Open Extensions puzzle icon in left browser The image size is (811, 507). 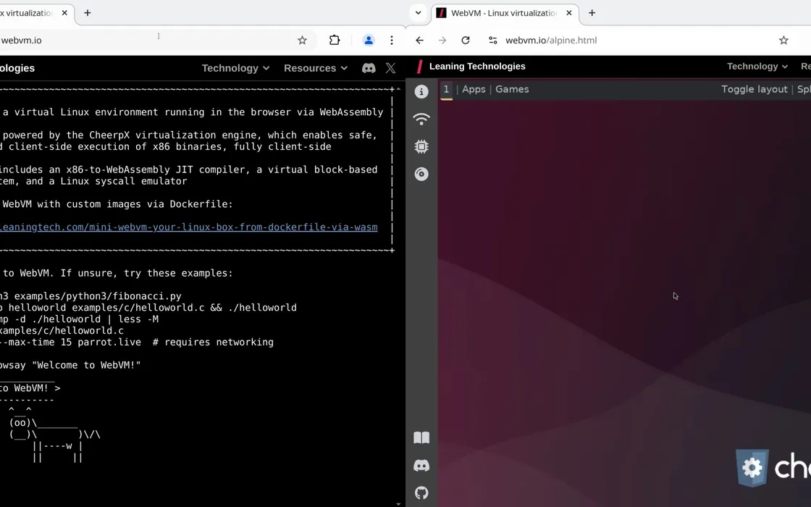pyautogui.click(x=335, y=41)
